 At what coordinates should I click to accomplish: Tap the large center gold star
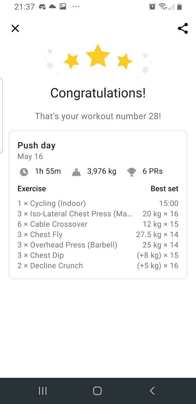[x=98, y=56]
